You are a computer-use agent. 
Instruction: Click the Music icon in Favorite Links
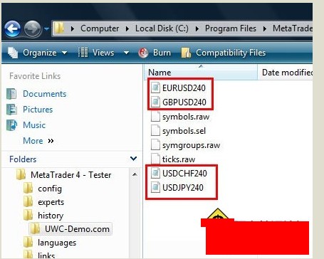pyautogui.click(x=11, y=125)
